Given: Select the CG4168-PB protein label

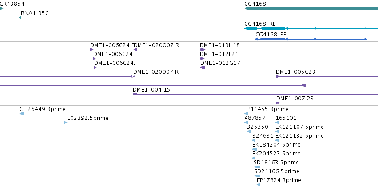Looking at the screenshot, I should pos(271,35).
